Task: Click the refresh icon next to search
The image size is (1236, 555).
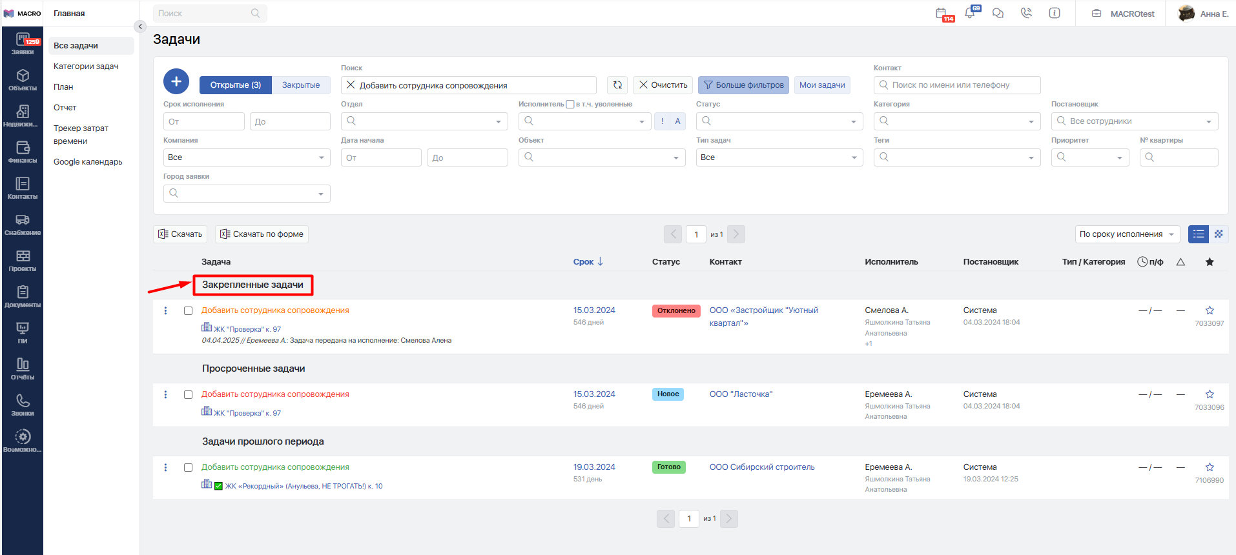Action: 617,85
